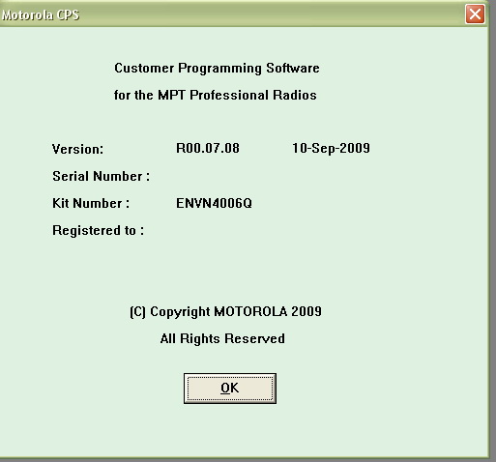Click the Copyright MOTOROLA 2009 text
This screenshot has width=496, height=462.
click(x=225, y=312)
